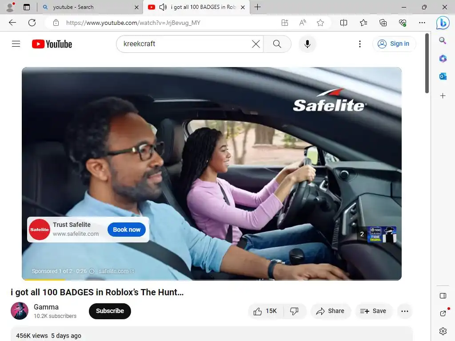
Task: Mute the playing YouTube tab
Action: pos(163,7)
